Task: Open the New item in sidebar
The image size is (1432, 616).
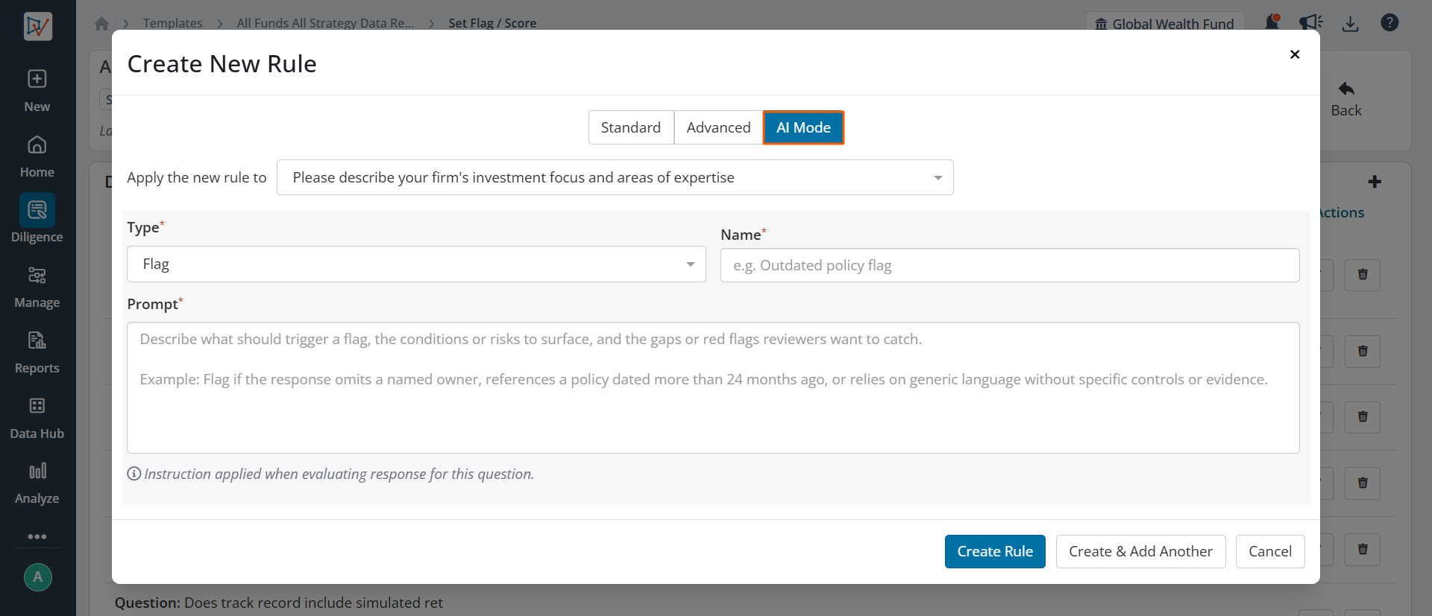Action: (x=37, y=91)
